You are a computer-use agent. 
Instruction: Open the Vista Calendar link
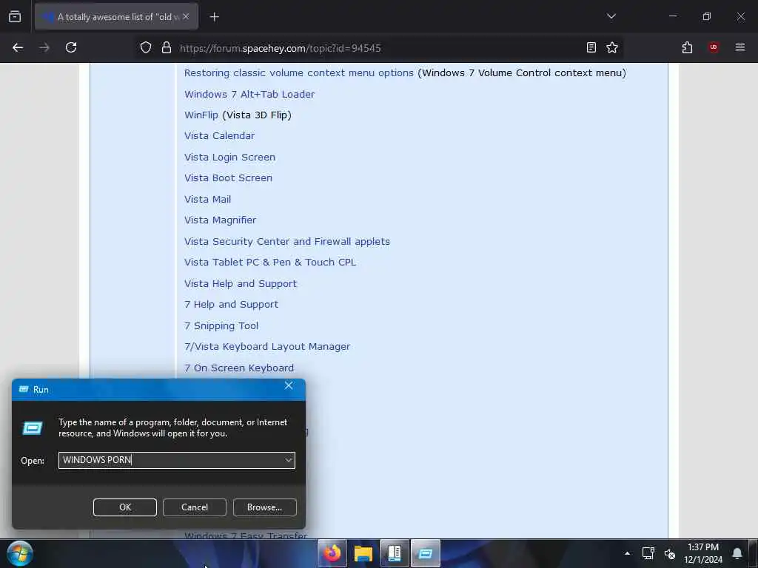pos(219,136)
